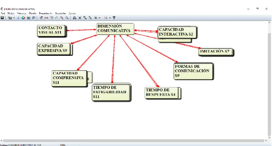The image size is (272, 146).
Task: Open the Nodos menu
Action: [11, 13]
